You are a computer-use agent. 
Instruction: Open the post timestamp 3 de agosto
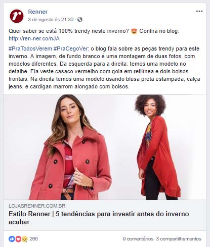pyautogui.click(x=51, y=20)
